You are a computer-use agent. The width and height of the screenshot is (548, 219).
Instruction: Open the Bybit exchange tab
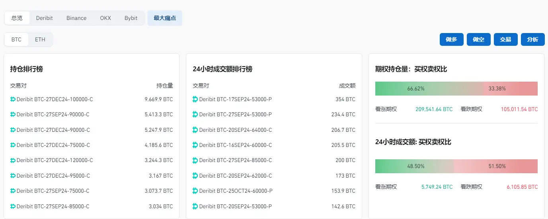coord(131,18)
